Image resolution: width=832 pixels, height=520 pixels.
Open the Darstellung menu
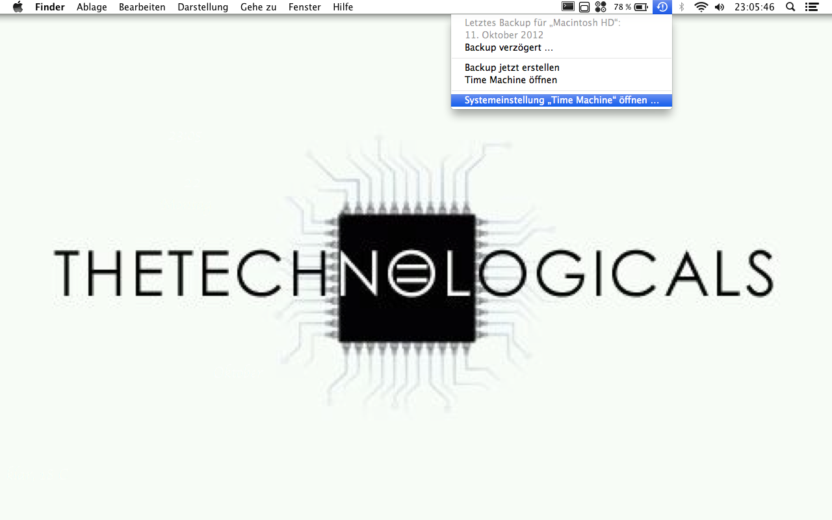(x=203, y=7)
